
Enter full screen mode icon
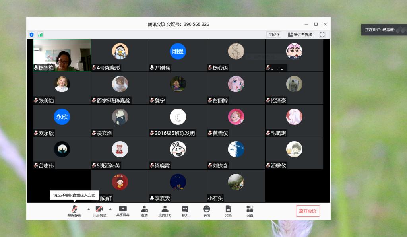[322, 35]
